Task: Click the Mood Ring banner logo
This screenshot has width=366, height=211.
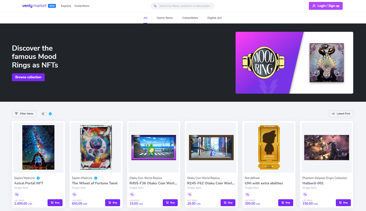Action: [264, 62]
